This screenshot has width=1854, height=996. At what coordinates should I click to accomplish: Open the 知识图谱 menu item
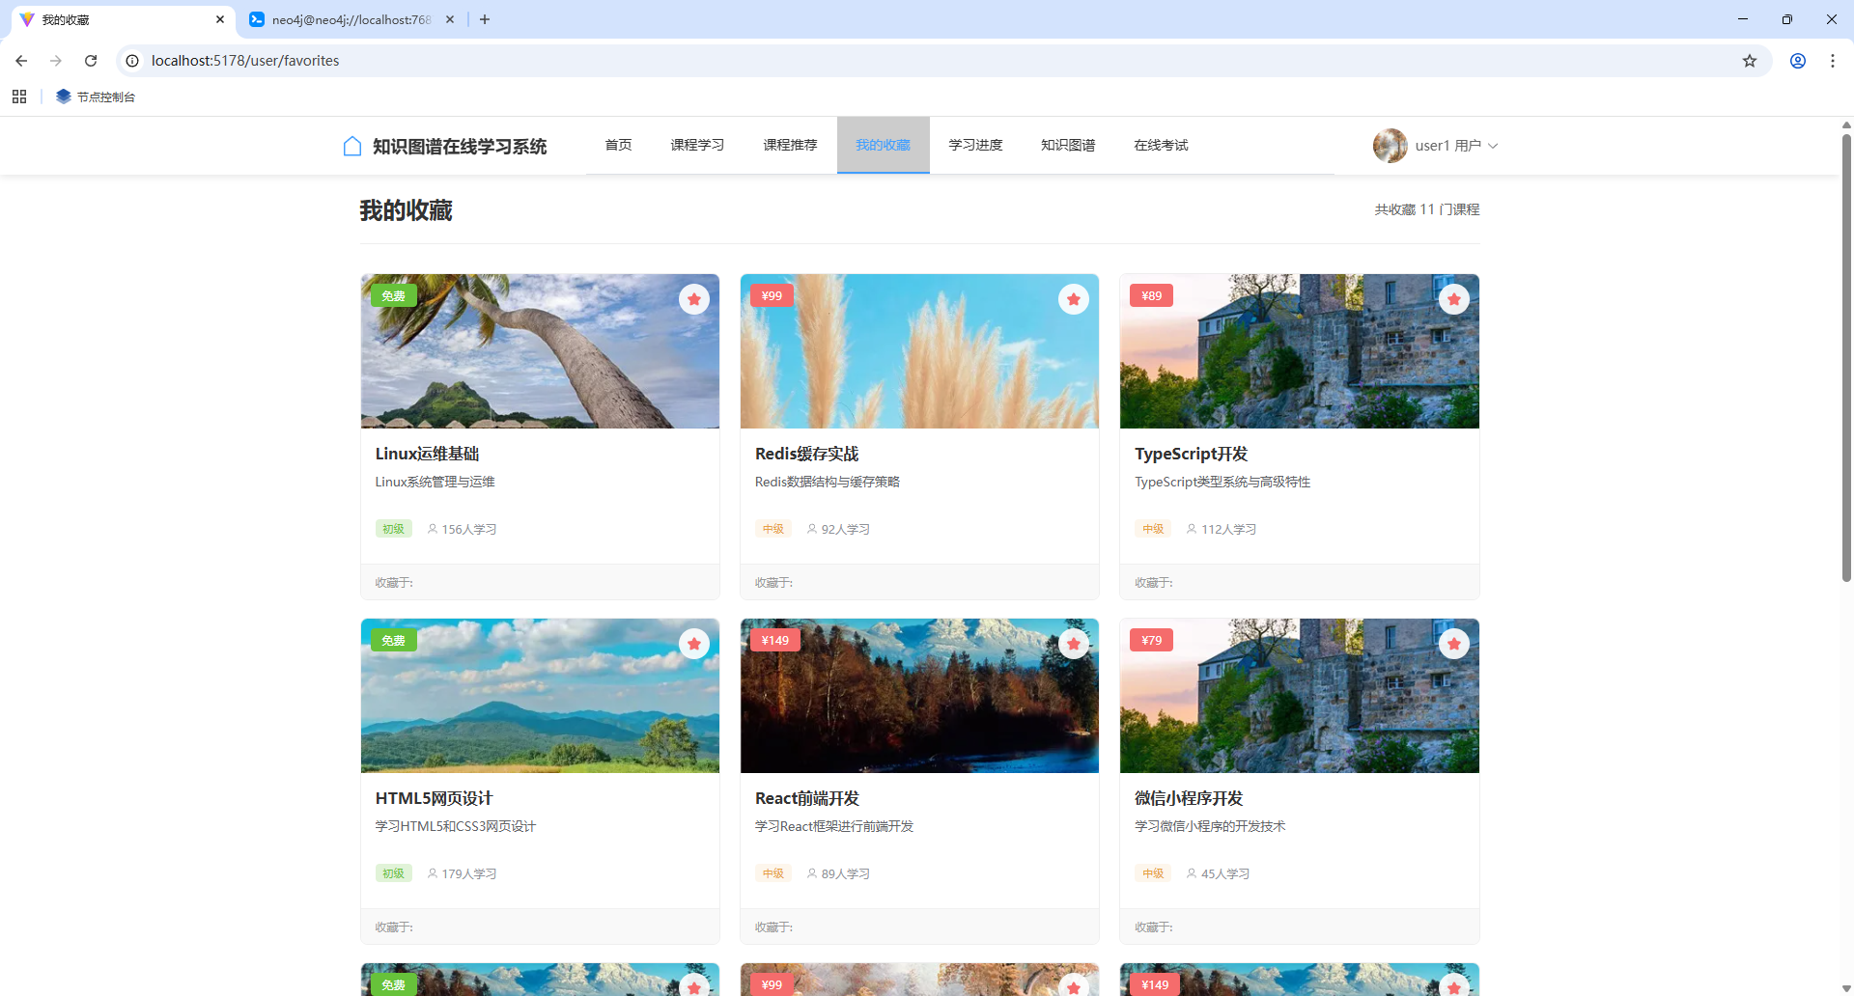[x=1068, y=145]
